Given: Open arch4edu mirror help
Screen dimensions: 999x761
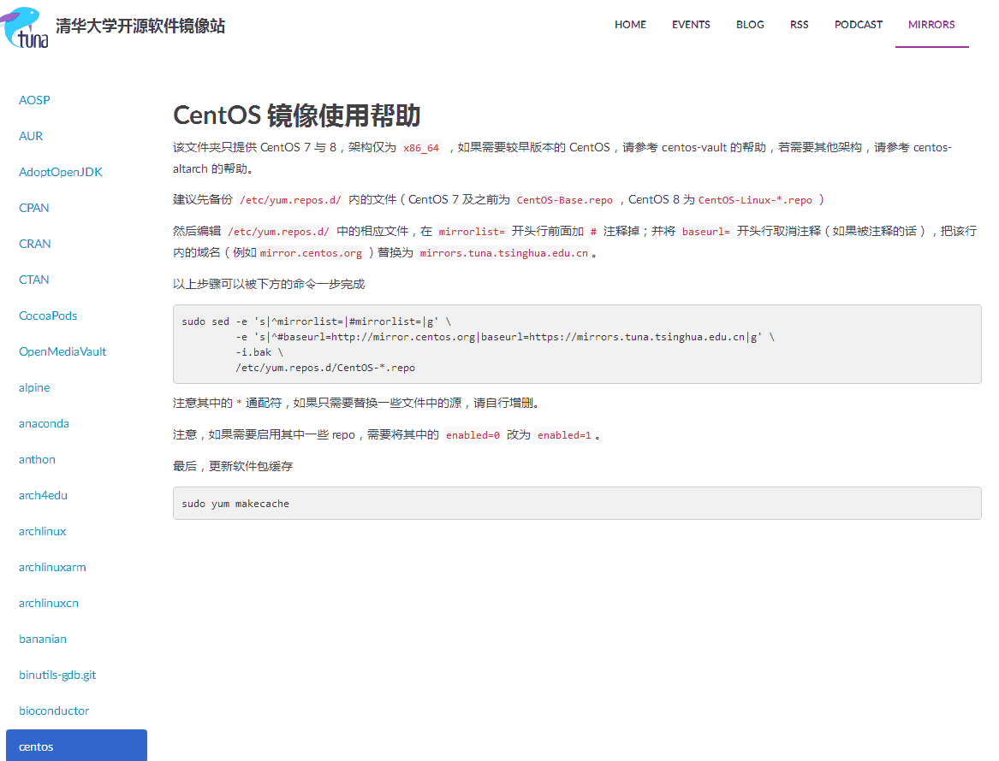Looking at the screenshot, I should pyautogui.click(x=43, y=496).
